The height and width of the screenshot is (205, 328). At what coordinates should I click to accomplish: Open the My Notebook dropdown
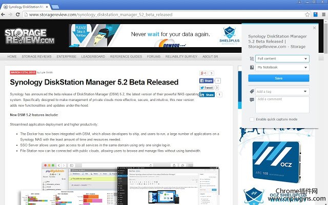point(282,67)
